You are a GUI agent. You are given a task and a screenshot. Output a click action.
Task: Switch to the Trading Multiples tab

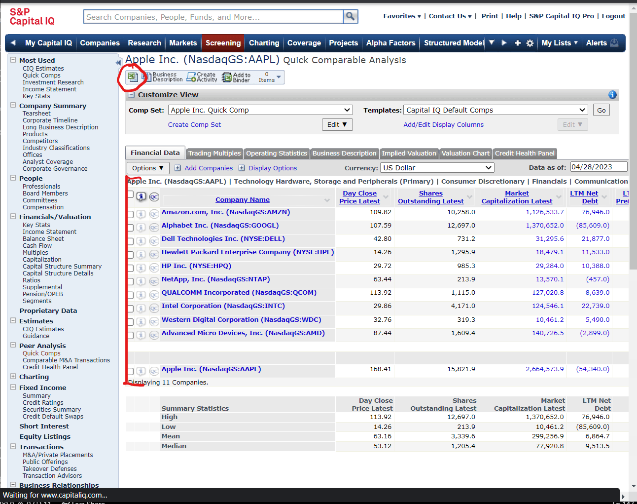(214, 153)
